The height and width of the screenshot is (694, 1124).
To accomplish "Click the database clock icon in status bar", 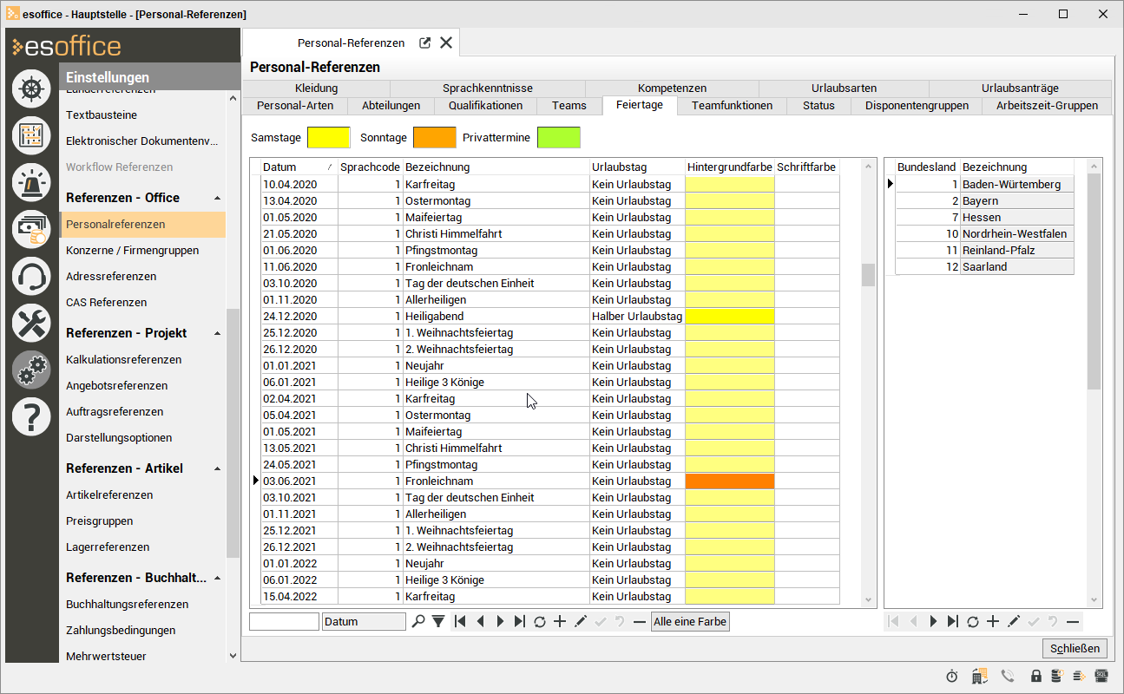I will coord(1058,676).
